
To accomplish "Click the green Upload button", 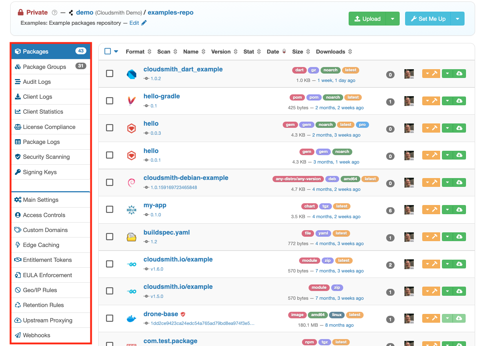I will point(367,19).
